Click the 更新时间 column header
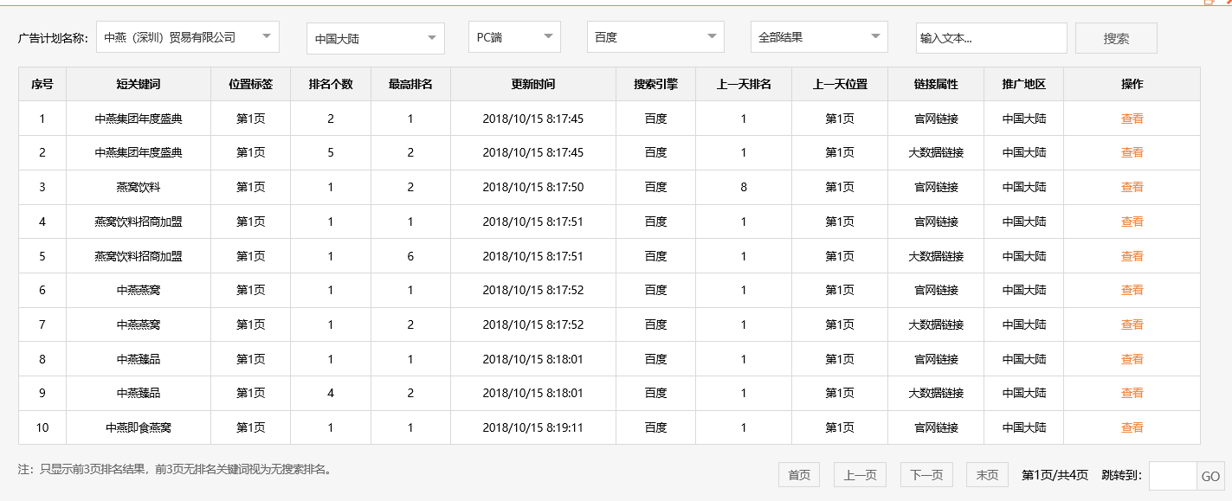The width and height of the screenshot is (1232, 501). [x=532, y=84]
